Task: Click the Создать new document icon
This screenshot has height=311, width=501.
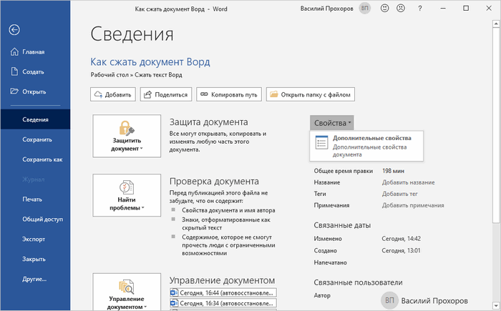Action: (x=14, y=71)
